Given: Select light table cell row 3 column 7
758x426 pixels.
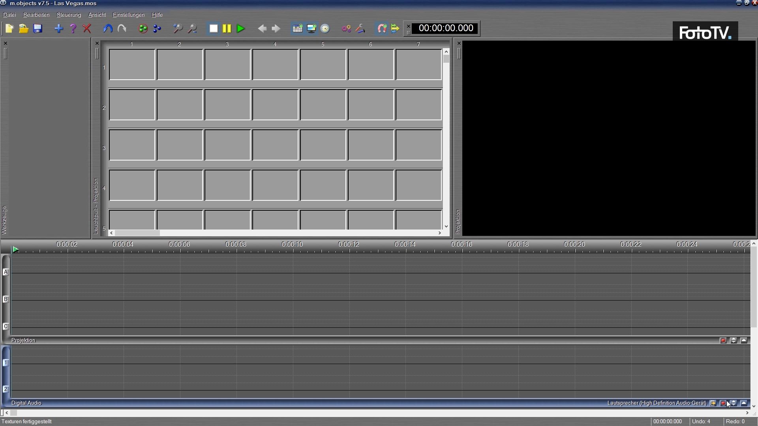Looking at the screenshot, I should [418, 145].
